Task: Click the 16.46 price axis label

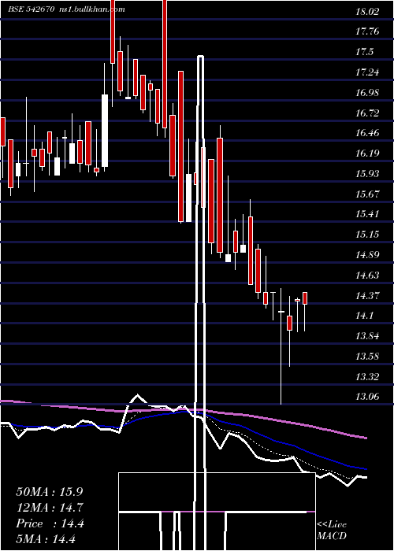Action: click(x=367, y=133)
